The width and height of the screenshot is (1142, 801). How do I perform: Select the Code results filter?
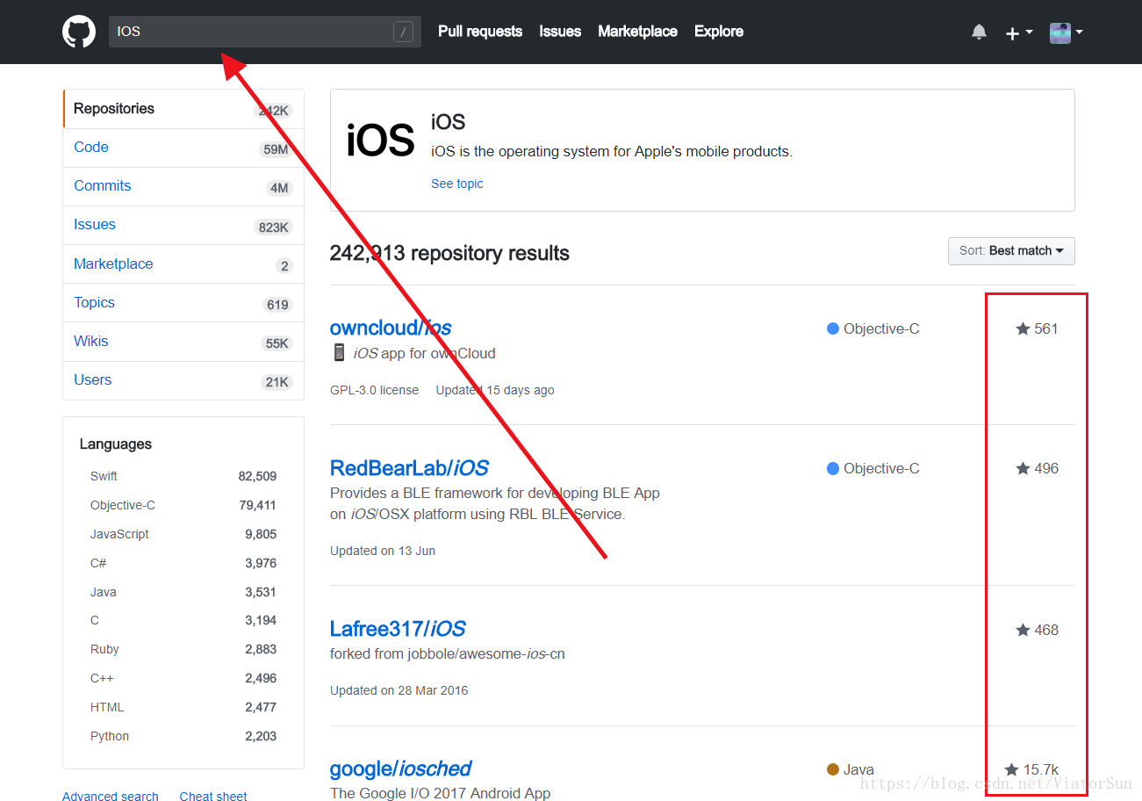tap(183, 148)
